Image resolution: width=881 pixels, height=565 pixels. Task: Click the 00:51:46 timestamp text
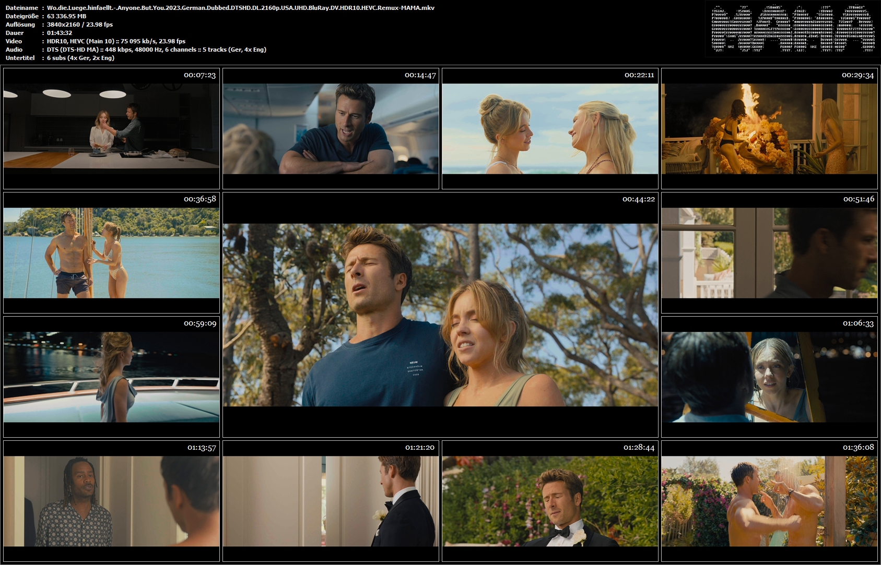click(859, 199)
